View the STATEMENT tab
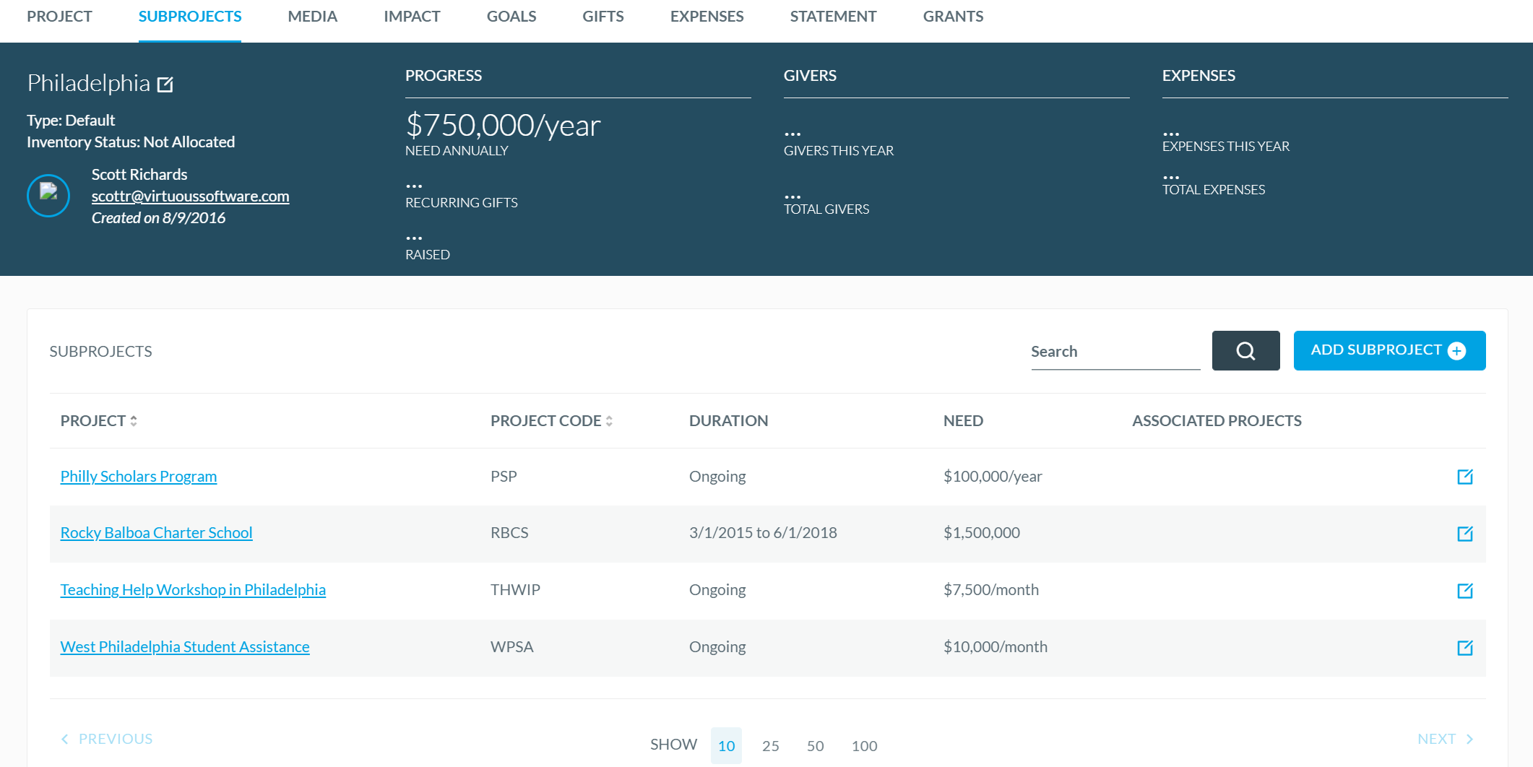Image resolution: width=1533 pixels, height=767 pixels. [833, 17]
